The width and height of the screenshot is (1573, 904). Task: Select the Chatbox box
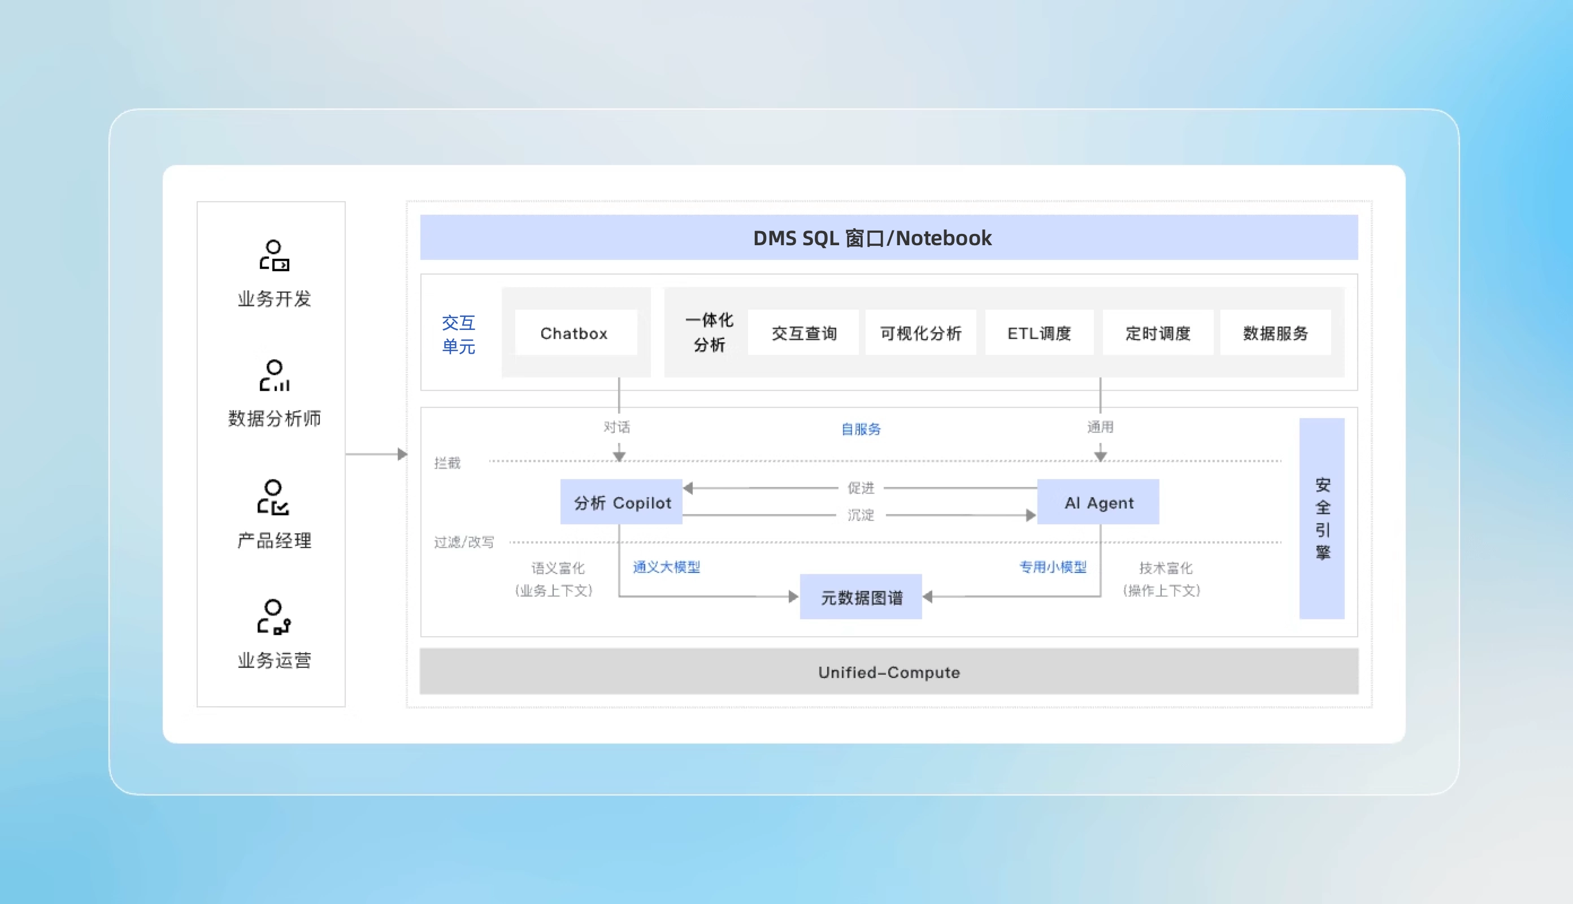point(575,333)
